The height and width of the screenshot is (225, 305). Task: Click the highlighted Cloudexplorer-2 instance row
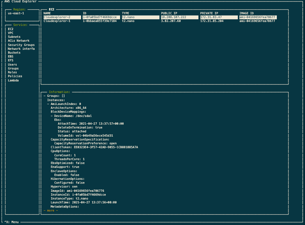[160, 17]
